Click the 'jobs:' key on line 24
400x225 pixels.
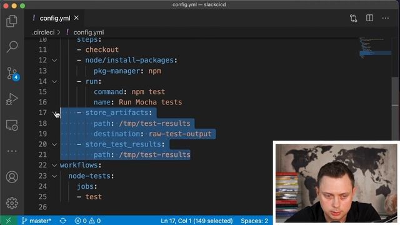click(x=87, y=186)
